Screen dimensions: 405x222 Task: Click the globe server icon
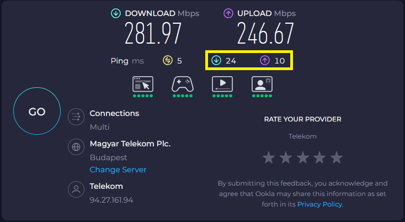point(76,147)
